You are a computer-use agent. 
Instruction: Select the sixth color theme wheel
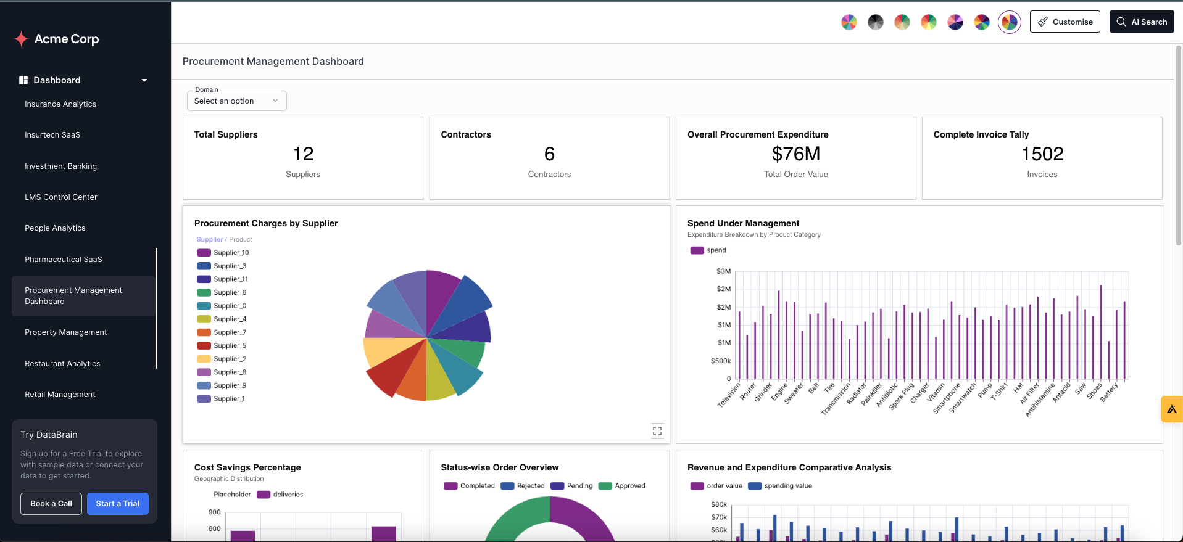point(982,22)
